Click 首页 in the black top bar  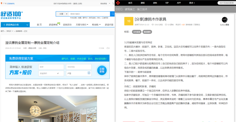pos(130,3)
